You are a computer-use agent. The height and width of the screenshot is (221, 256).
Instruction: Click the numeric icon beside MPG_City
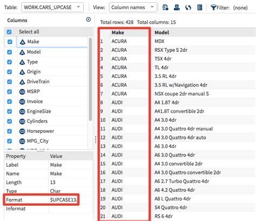click(22, 141)
